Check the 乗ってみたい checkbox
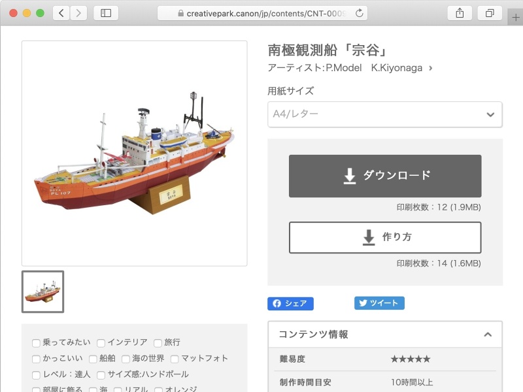Screen dimensions: 523x392 (36, 342)
